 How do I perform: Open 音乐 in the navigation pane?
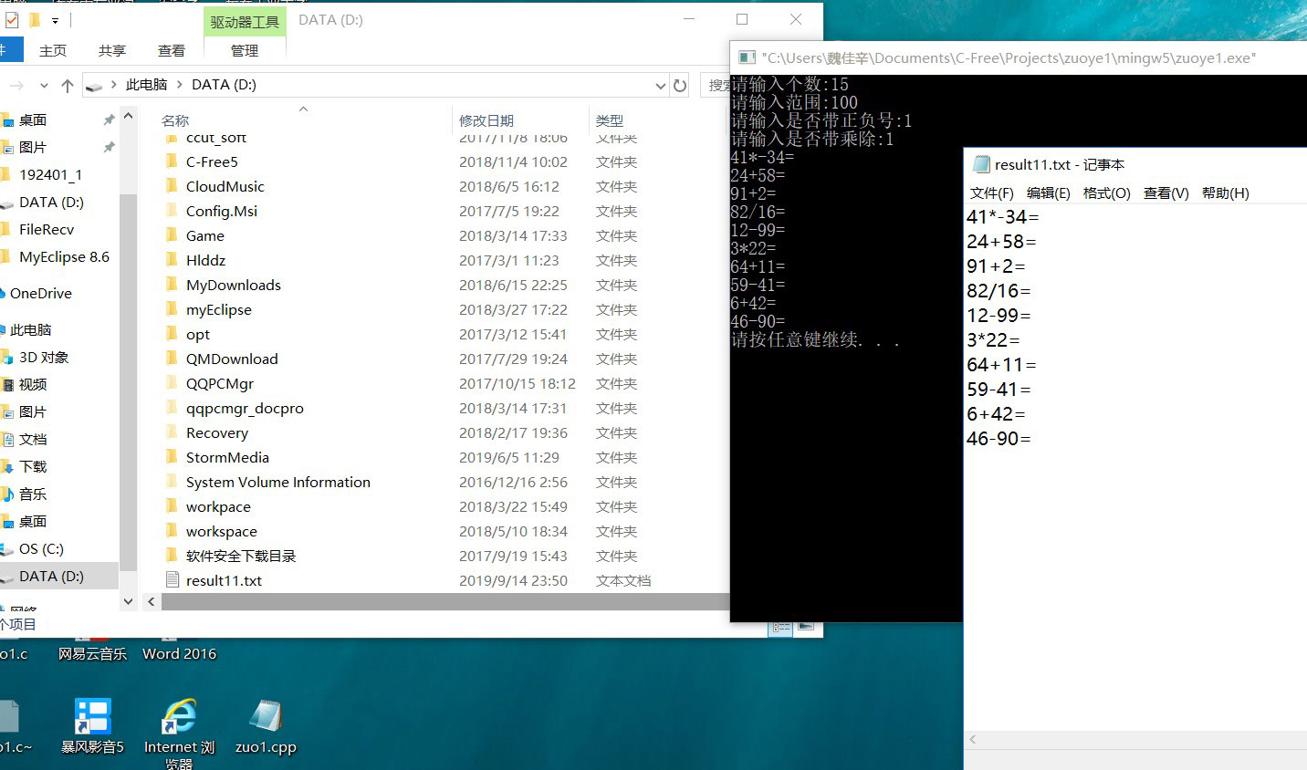(x=33, y=494)
